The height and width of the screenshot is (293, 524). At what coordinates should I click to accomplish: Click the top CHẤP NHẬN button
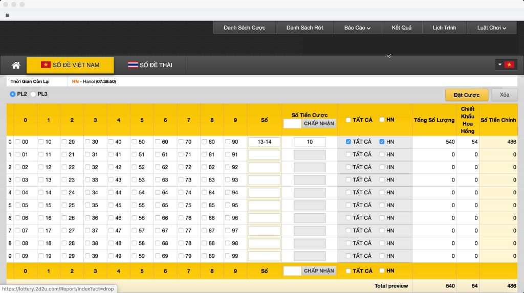319,123
